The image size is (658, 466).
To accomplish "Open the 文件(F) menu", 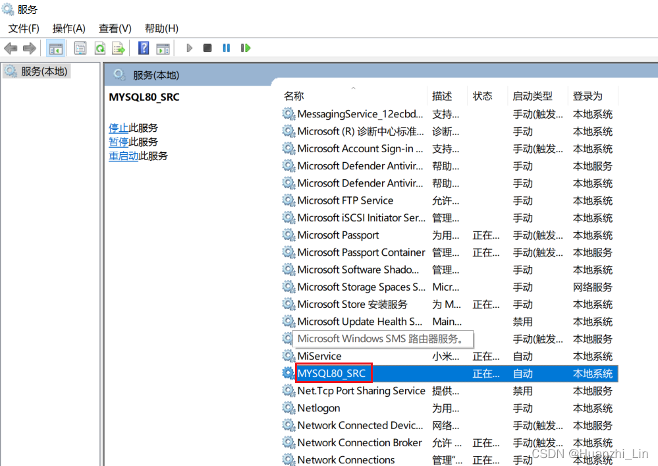I will [x=24, y=28].
